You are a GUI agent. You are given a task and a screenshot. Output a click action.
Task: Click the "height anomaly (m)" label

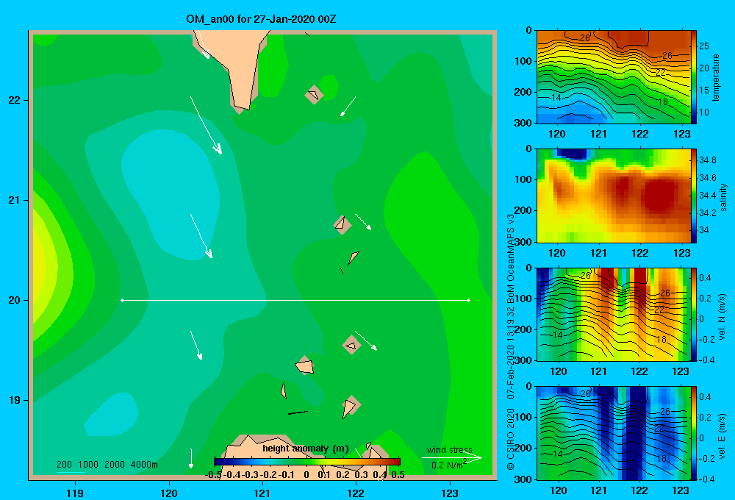[x=306, y=449]
